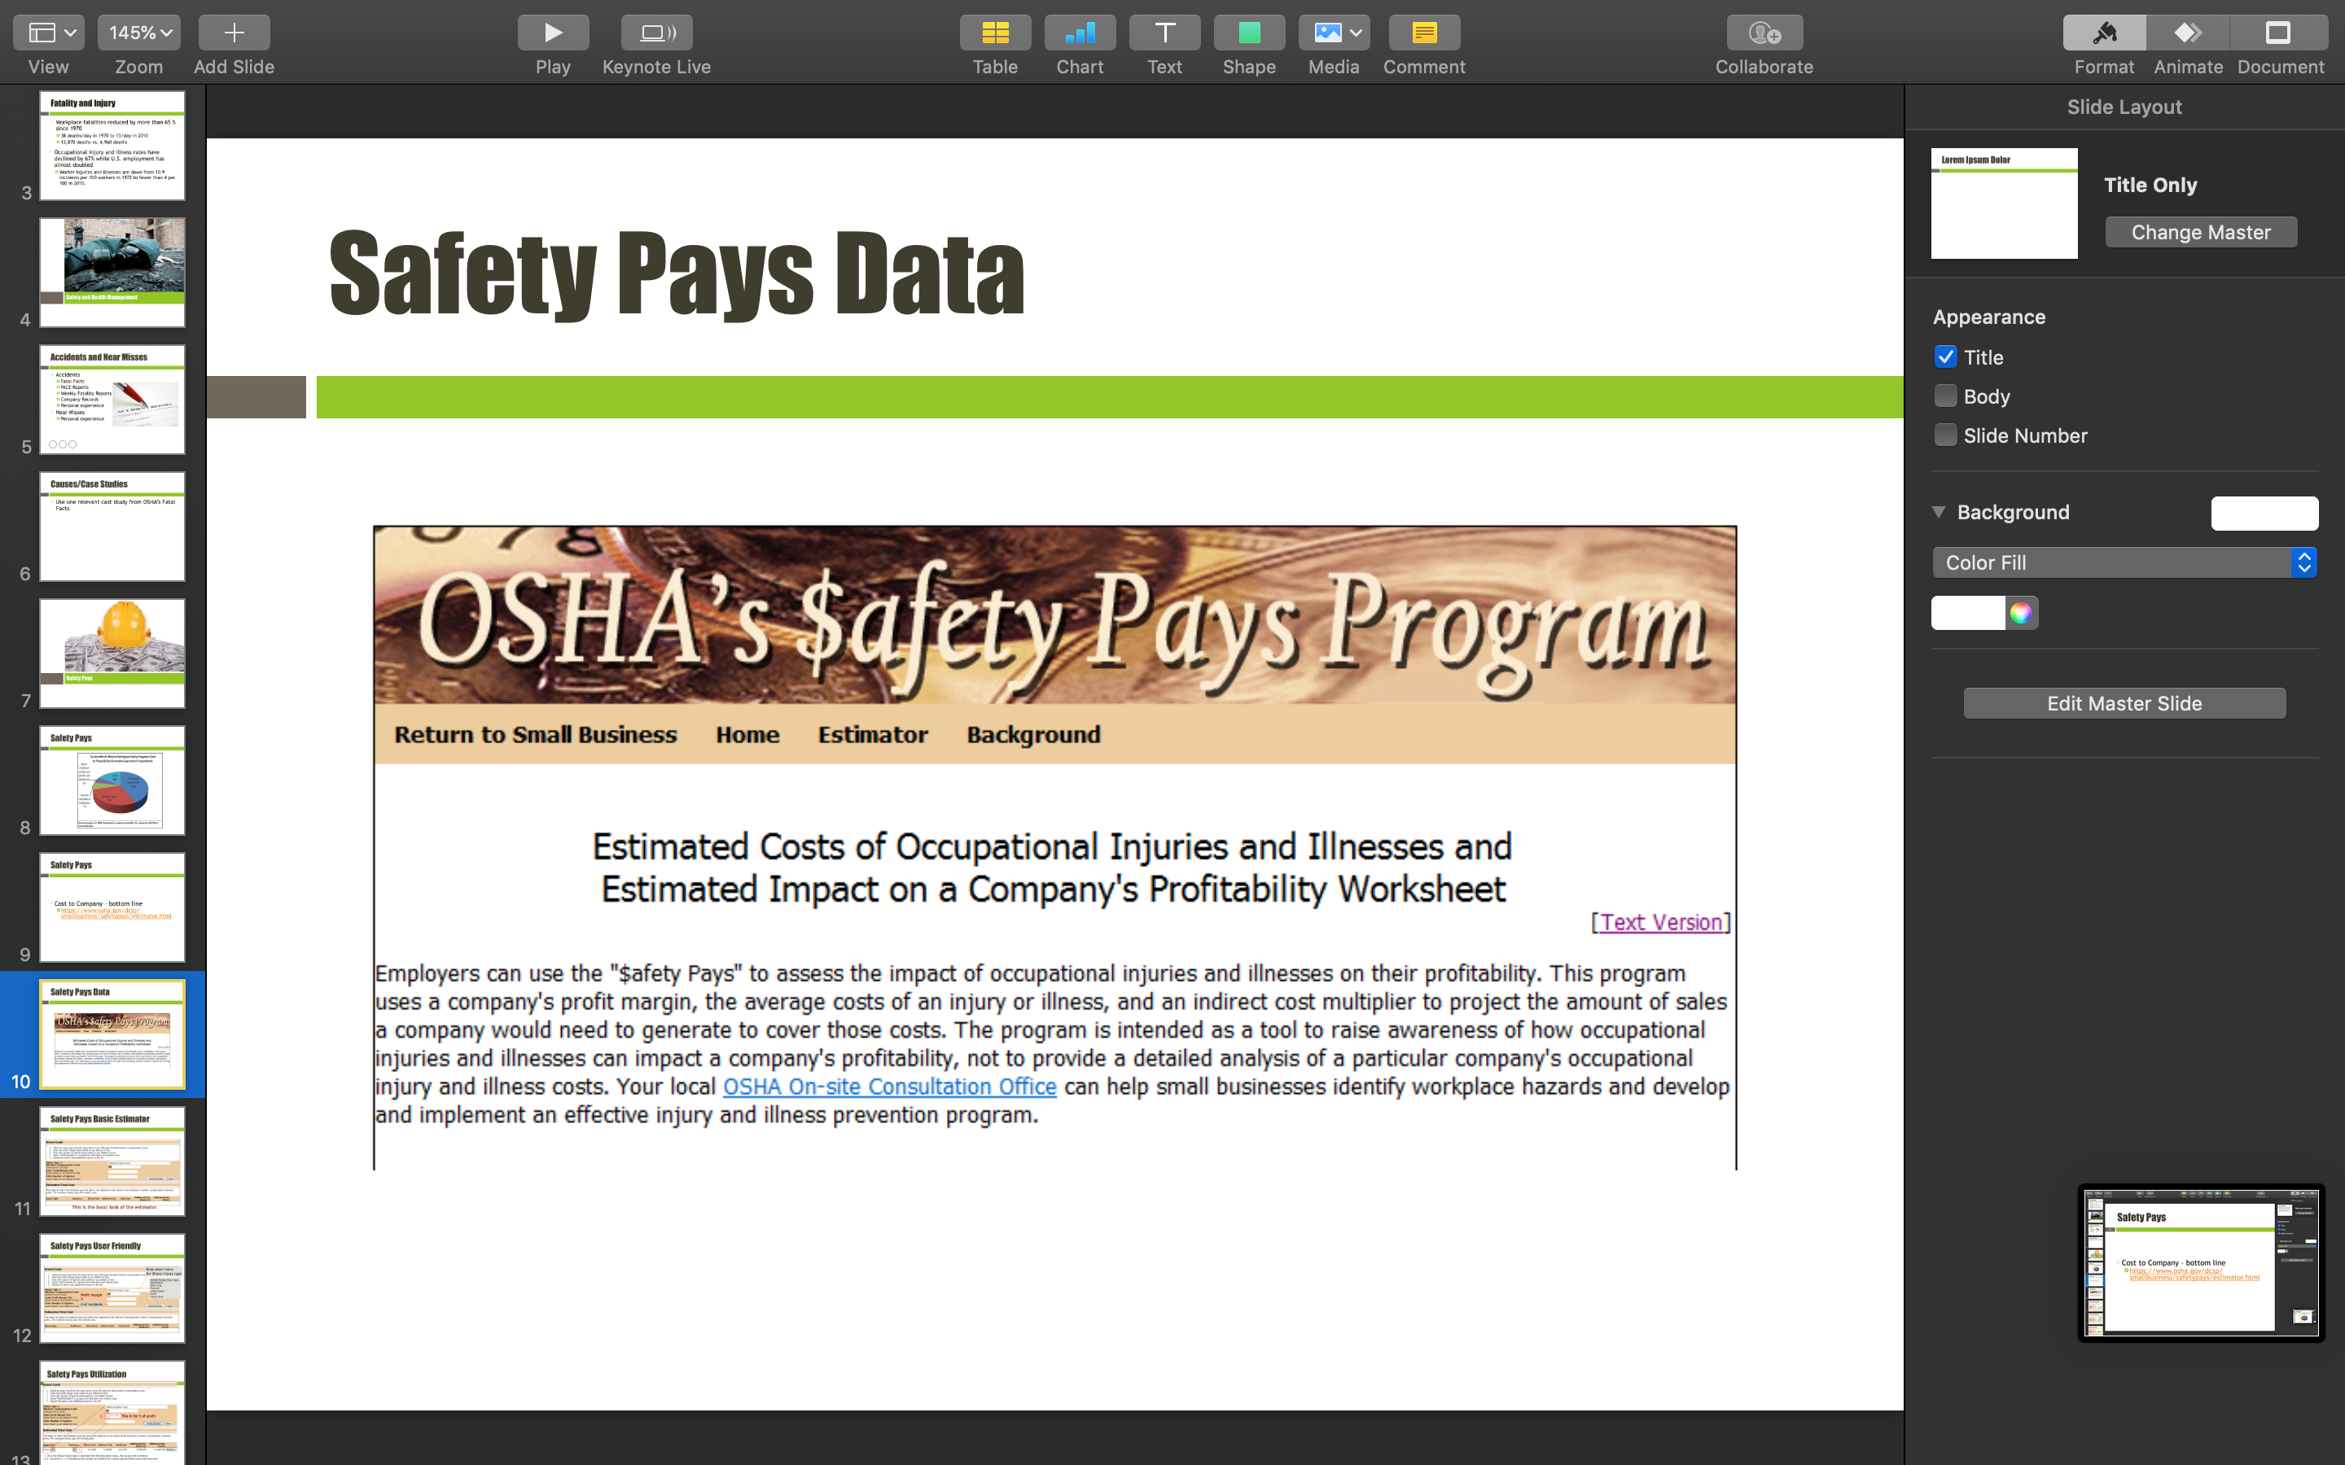Switch to the Document inspector tab
2345x1465 pixels.
2279,33
